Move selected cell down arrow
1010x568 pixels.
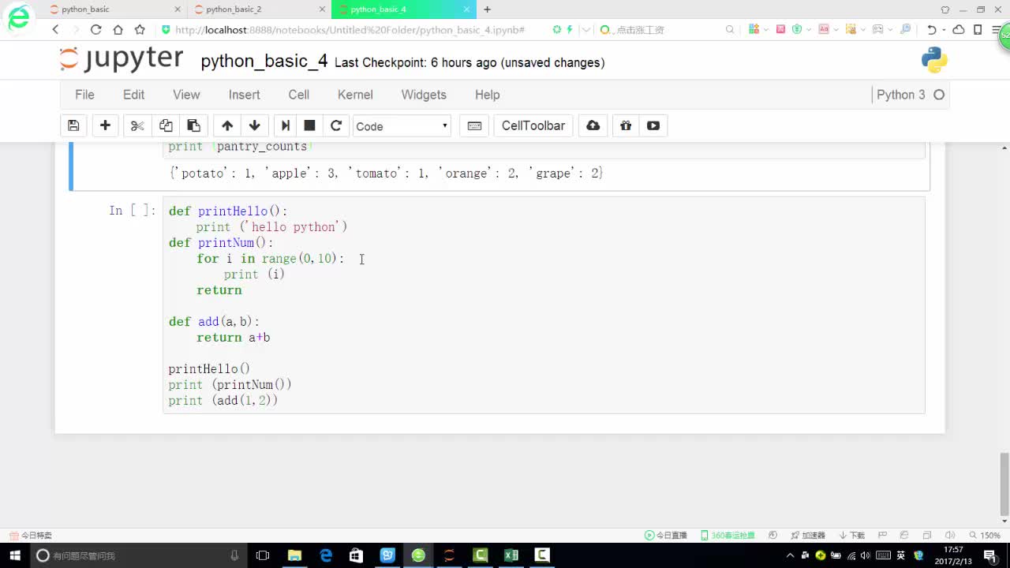coord(254,125)
